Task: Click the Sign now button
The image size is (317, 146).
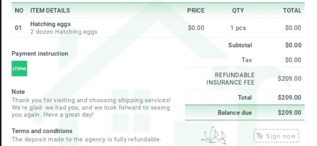Action: pos(276,136)
